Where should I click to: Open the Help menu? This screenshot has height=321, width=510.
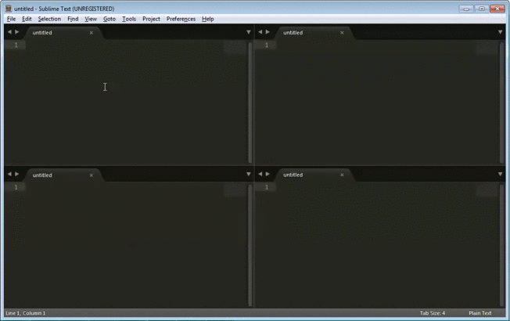(x=208, y=19)
